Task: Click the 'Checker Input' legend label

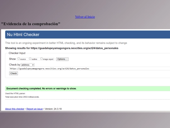Action: coord(17,53)
